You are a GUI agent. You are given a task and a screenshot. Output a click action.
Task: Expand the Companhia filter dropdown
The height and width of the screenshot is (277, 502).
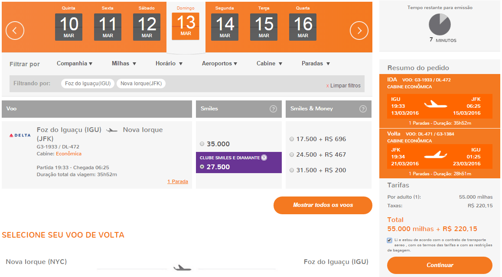point(75,63)
